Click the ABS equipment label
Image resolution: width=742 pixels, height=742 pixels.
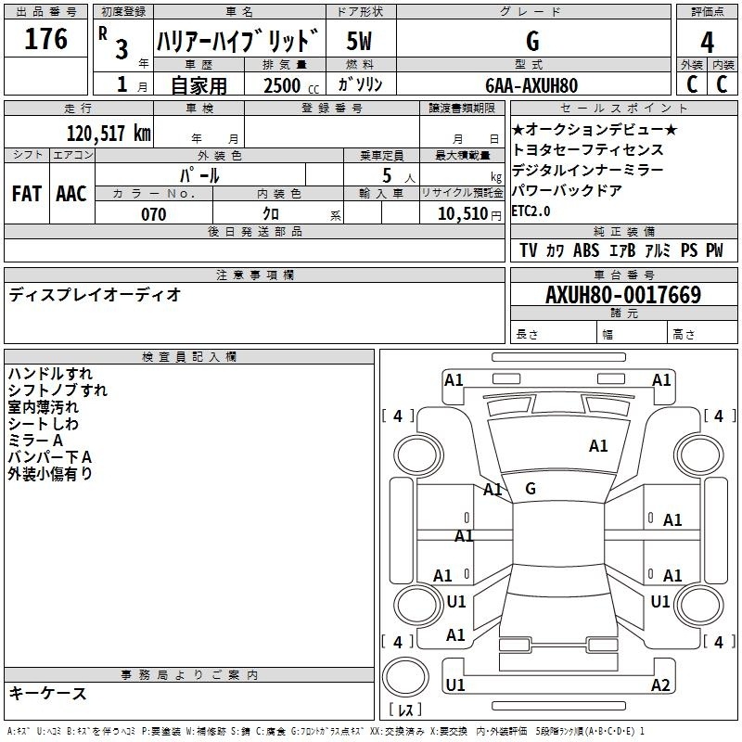click(586, 250)
